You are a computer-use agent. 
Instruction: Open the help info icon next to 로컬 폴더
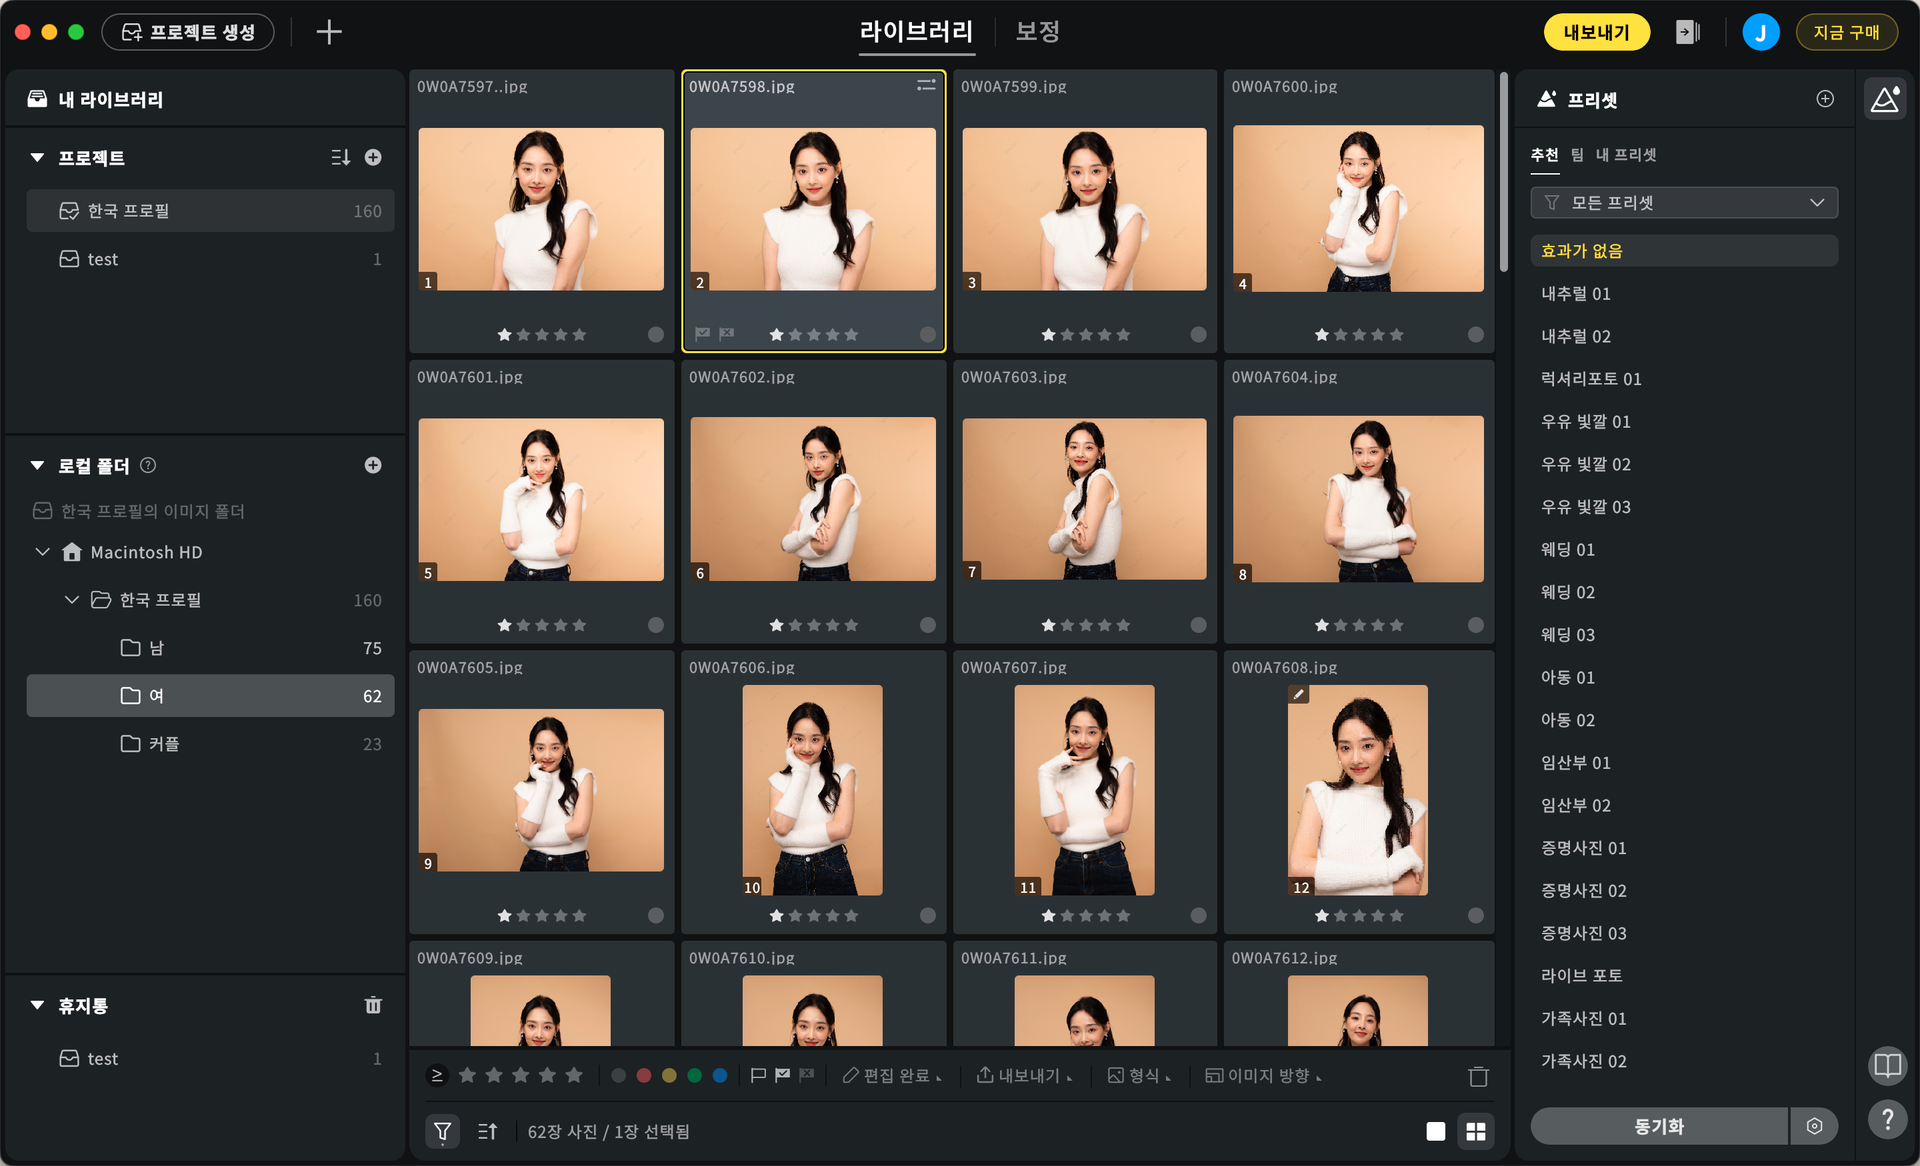coord(148,465)
